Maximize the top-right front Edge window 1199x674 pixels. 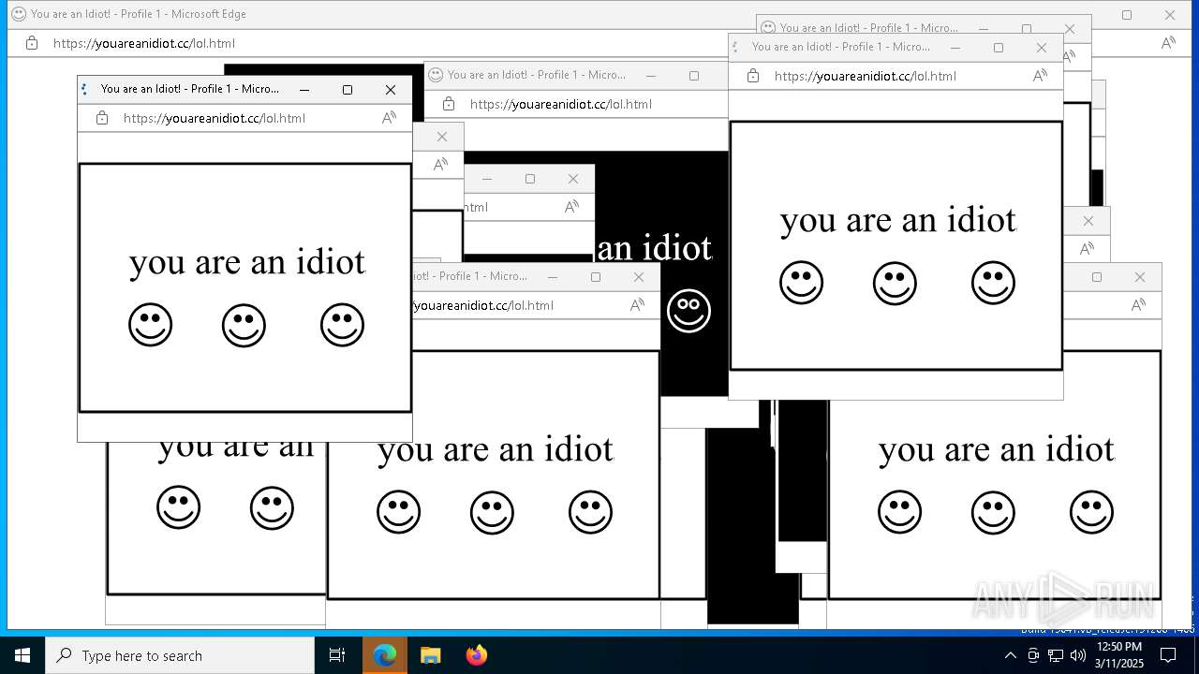(x=999, y=47)
